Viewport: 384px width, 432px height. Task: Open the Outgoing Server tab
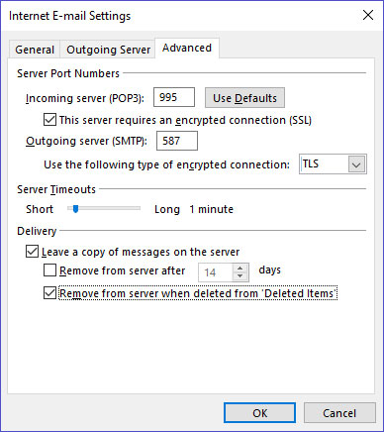click(108, 50)
